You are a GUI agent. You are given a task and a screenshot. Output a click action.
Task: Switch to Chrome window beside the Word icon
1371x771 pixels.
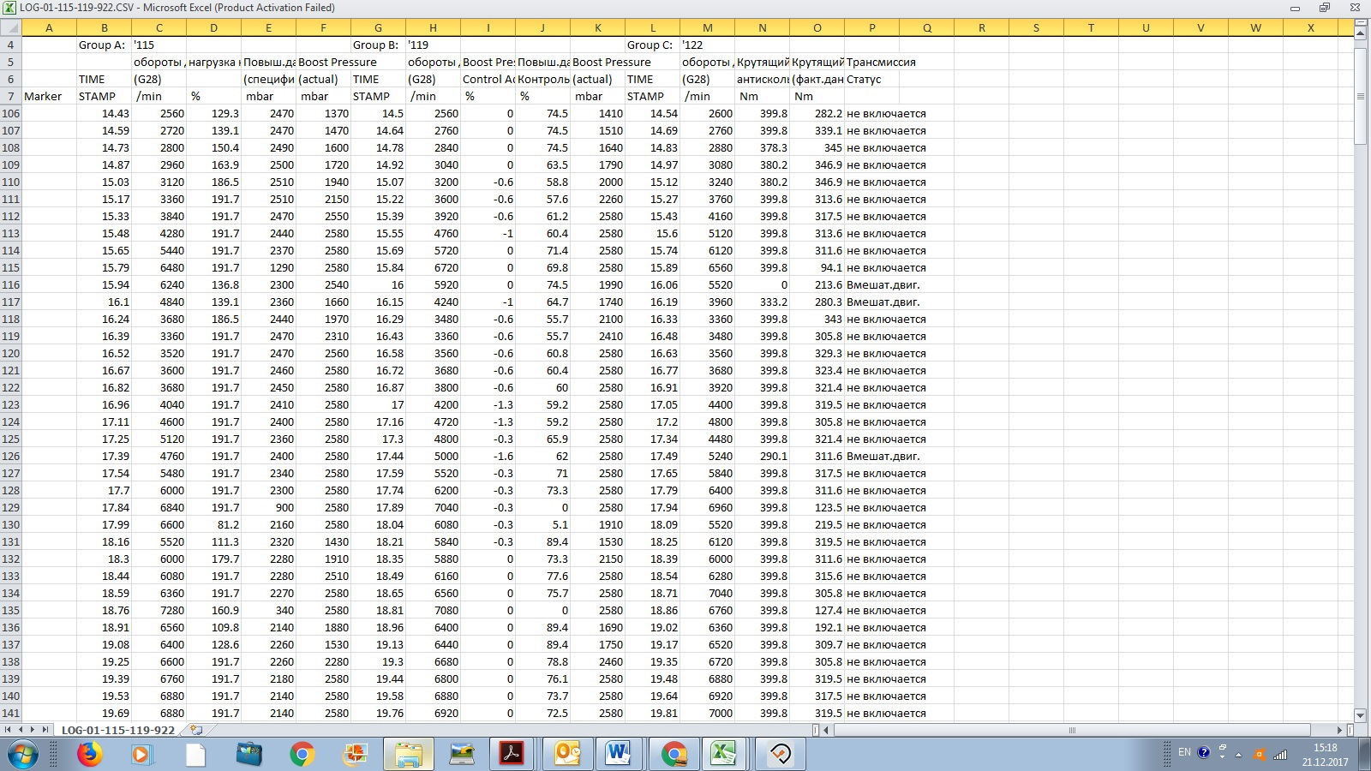coord(674,754)
